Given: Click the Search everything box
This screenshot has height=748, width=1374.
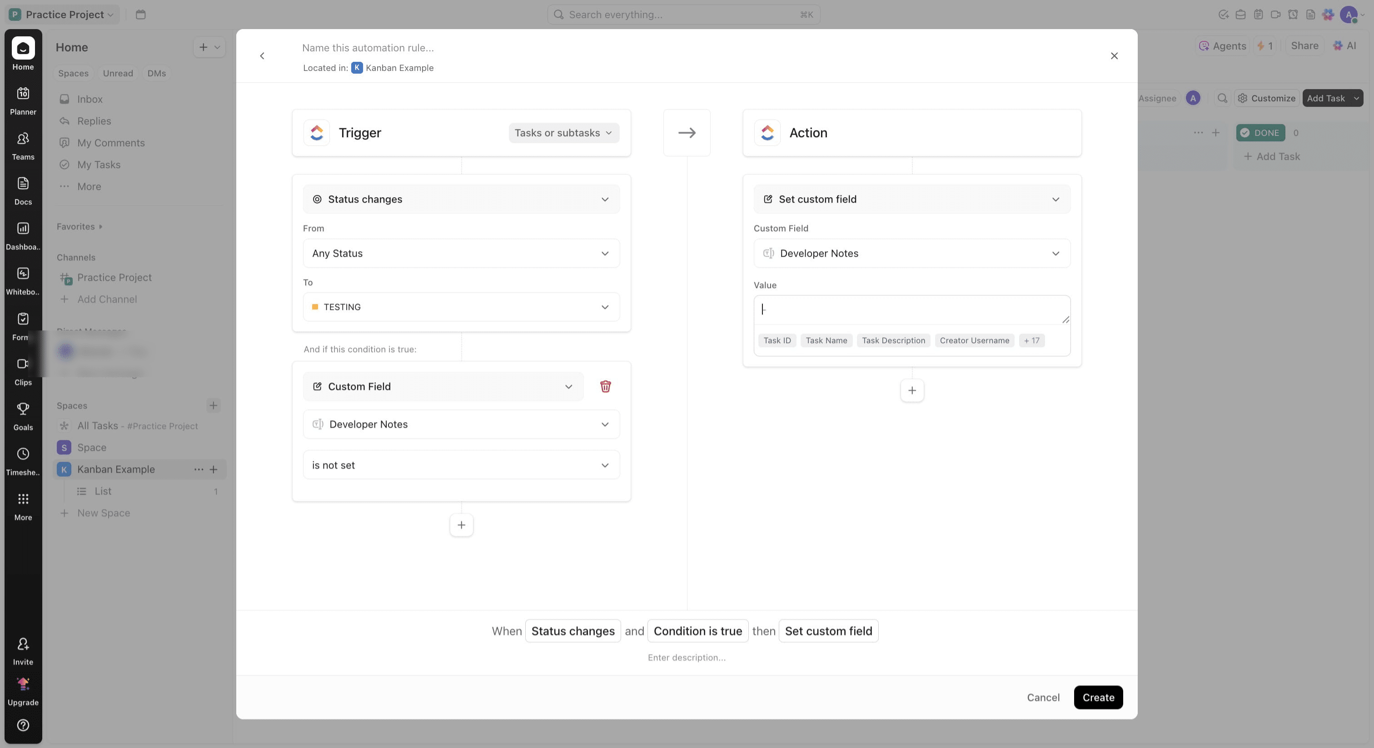Looking at the screenshot, I should point(683,15).
